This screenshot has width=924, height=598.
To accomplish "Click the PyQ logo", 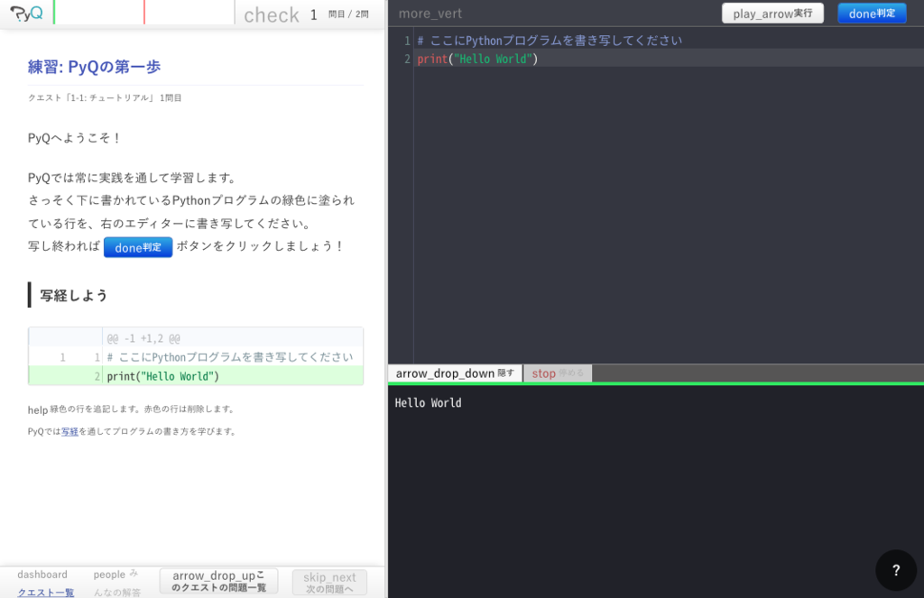I will point(26,13).
